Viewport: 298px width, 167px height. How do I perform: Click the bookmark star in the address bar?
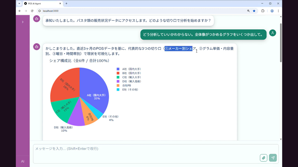coord(254,10)
